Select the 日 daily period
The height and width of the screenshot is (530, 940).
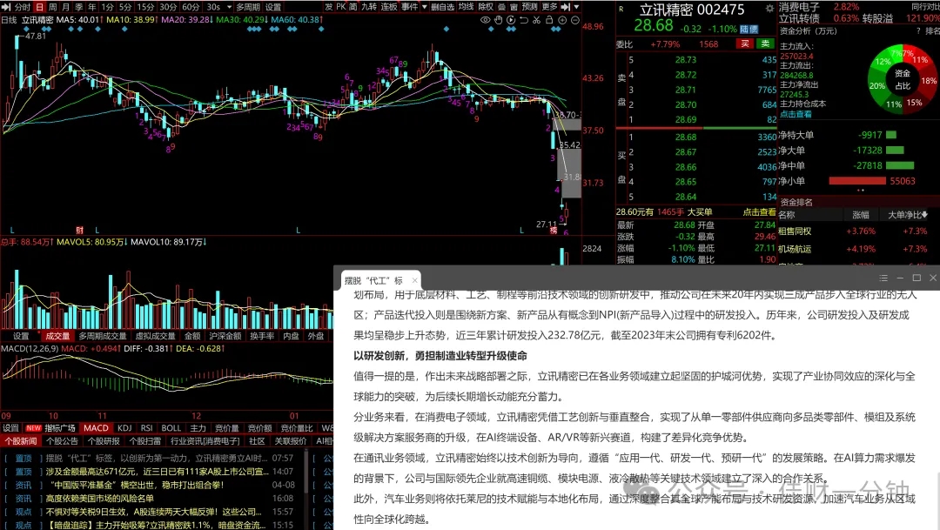[39, 7]
